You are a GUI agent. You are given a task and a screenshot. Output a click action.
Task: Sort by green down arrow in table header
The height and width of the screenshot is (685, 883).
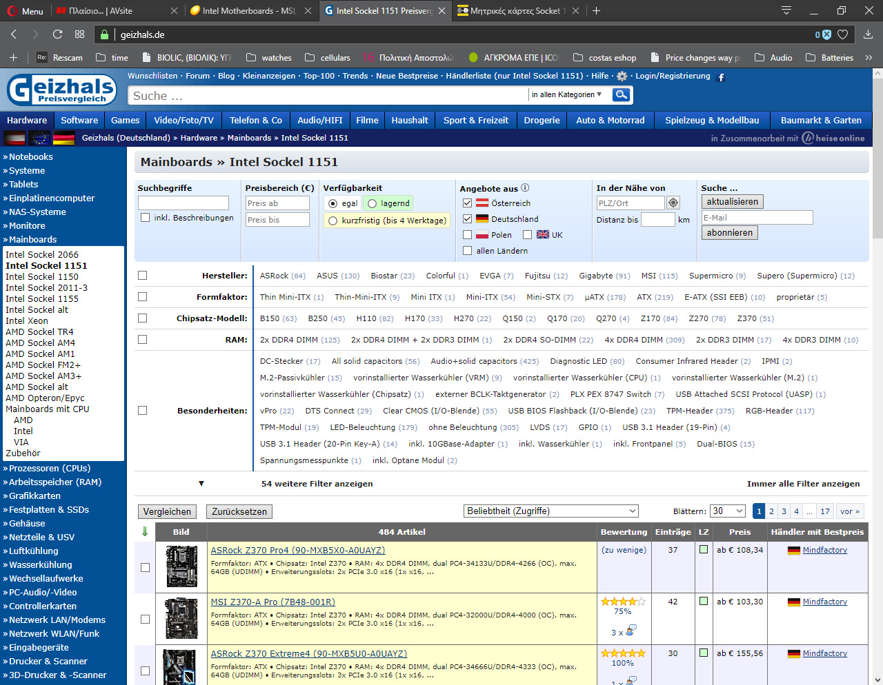pos(145,531)
